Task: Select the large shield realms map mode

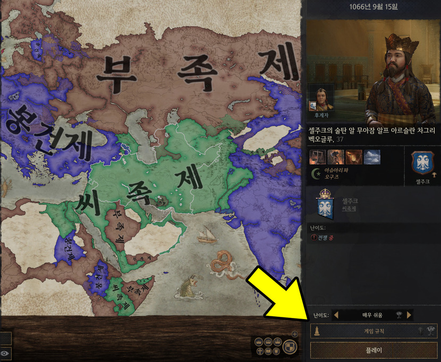Action: click(290, 347)
